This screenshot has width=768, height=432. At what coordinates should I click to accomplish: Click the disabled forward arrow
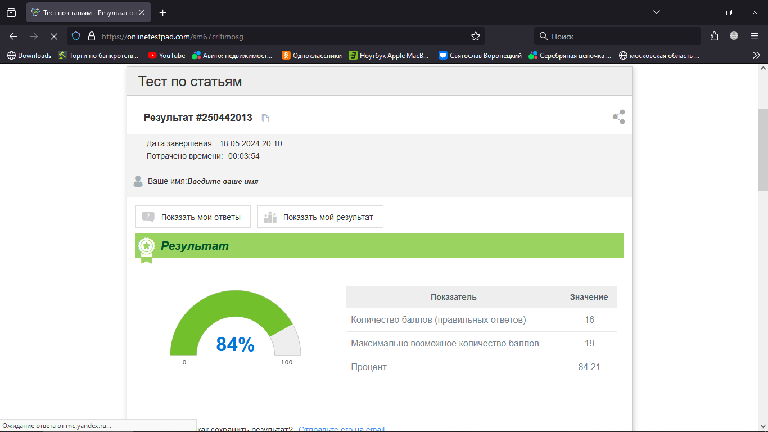[34, 36]
